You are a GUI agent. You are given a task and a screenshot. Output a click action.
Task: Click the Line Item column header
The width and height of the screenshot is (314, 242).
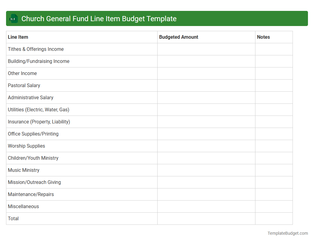(18, 37)
